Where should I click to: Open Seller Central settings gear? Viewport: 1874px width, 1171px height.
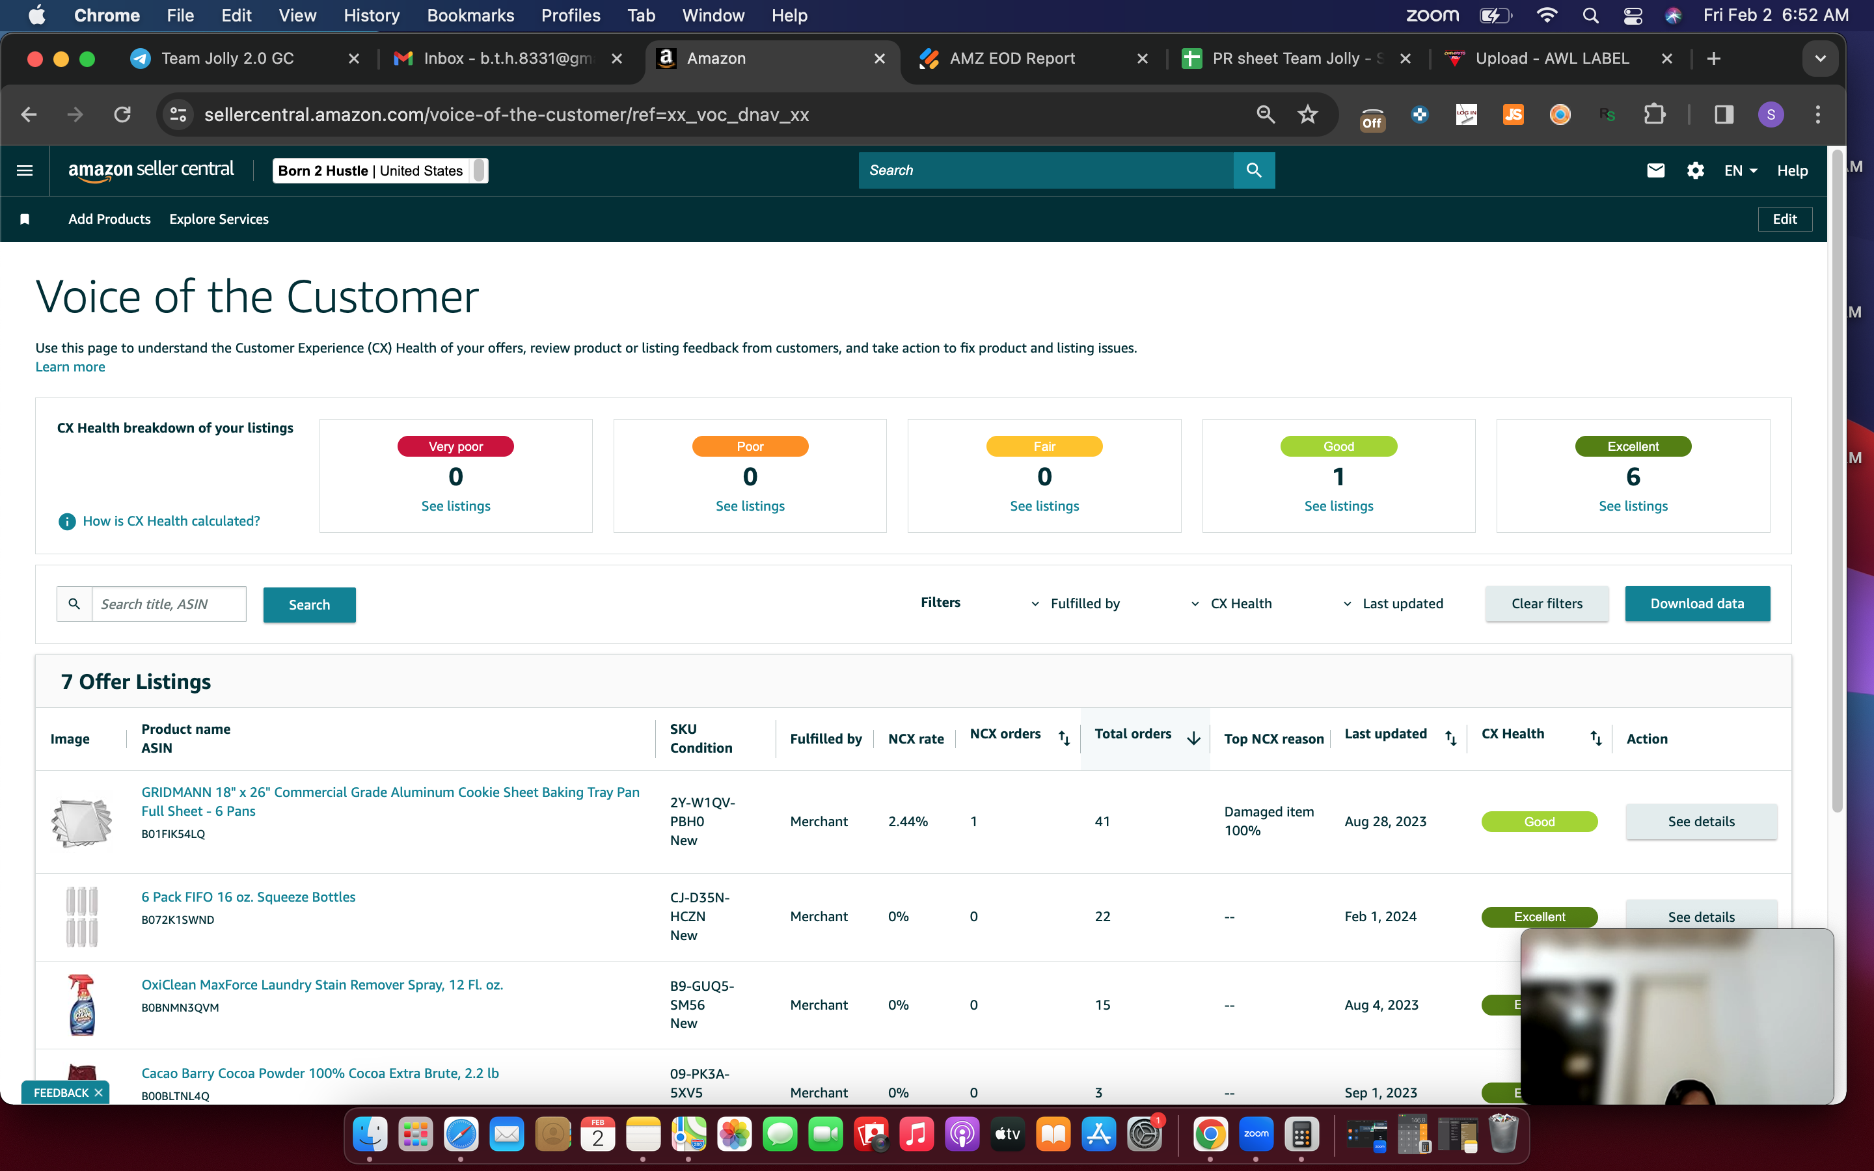(1695, 170)
